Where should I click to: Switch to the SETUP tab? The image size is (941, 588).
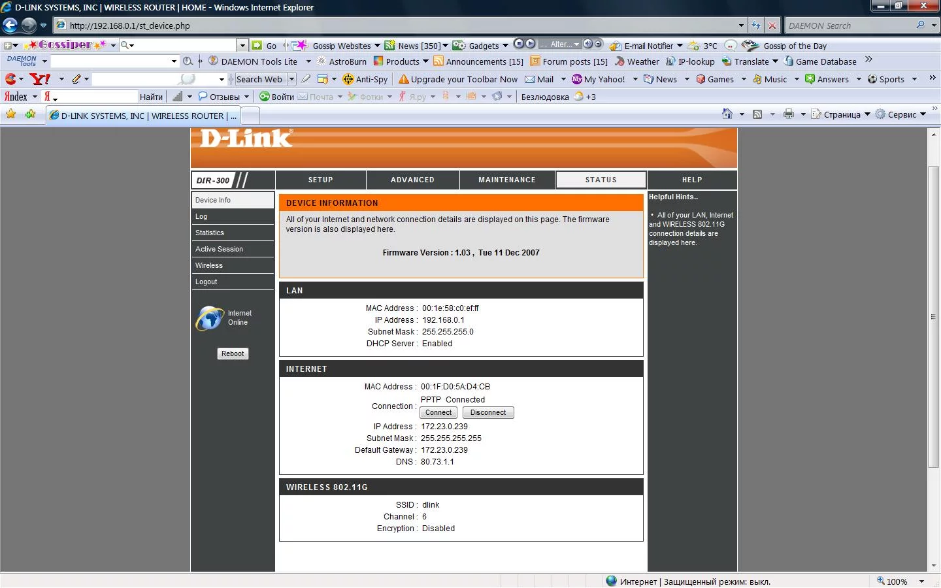[321, 180]
